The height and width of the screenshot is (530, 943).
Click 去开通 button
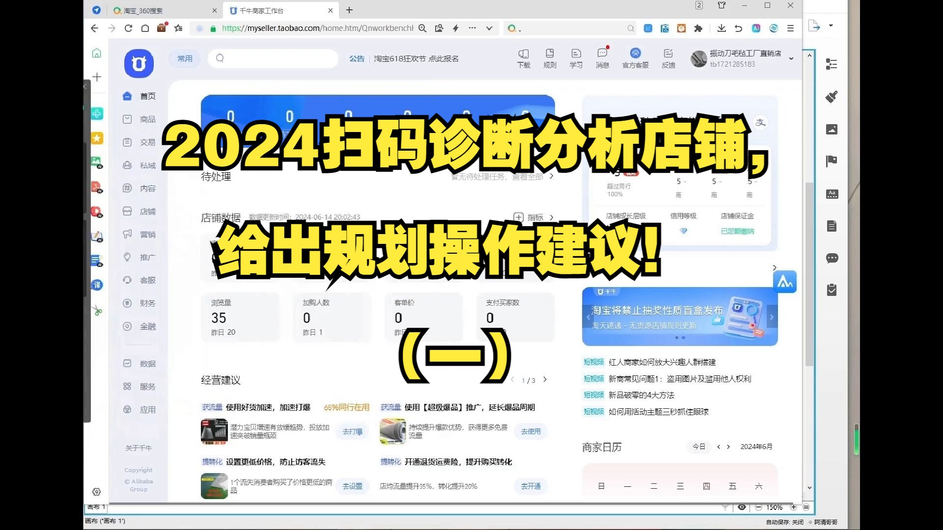[x=531, y=486]
